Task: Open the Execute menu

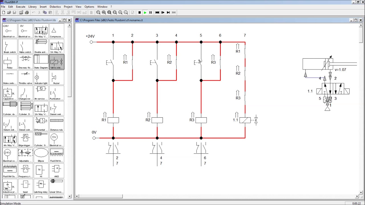Action: pos(21,7)
